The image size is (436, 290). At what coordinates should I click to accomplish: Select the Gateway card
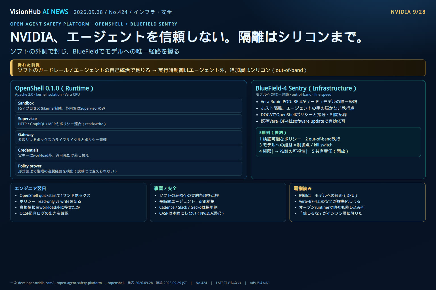[x=129, y=137]
